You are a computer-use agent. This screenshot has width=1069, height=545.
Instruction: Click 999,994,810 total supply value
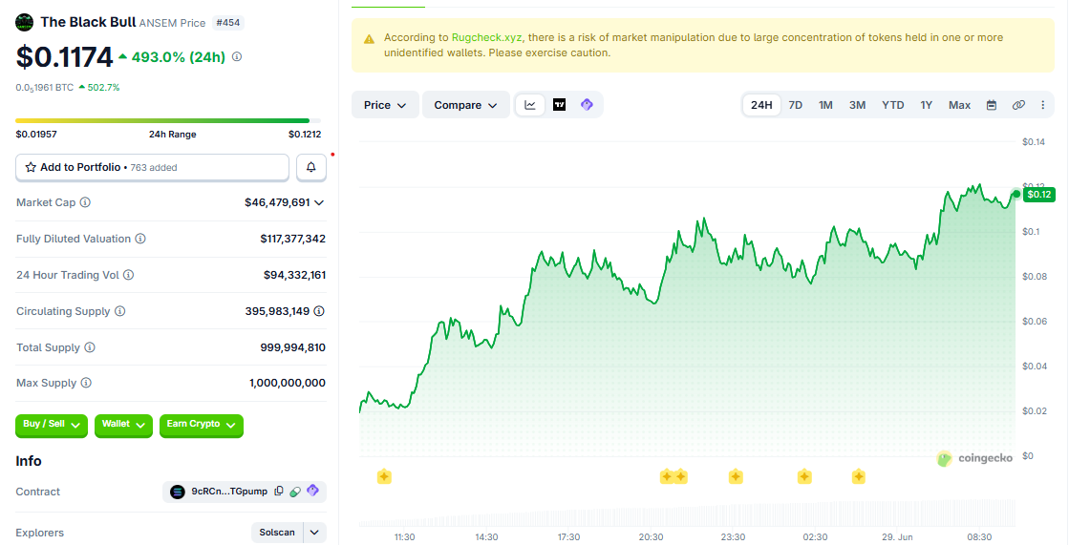pos(292,347)
